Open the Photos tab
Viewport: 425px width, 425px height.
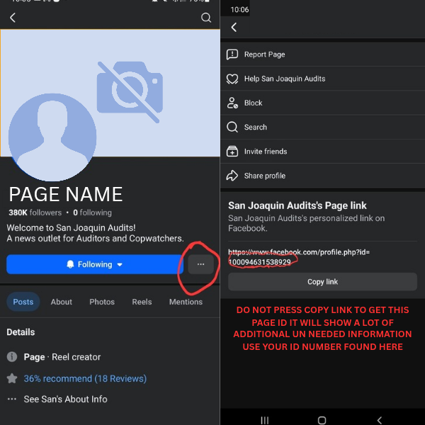tap(102, 302)
